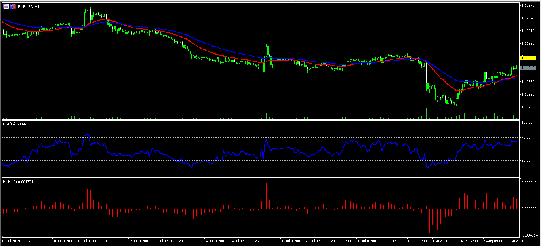Click the 16 Jul 2019 date label

(11, 241)
